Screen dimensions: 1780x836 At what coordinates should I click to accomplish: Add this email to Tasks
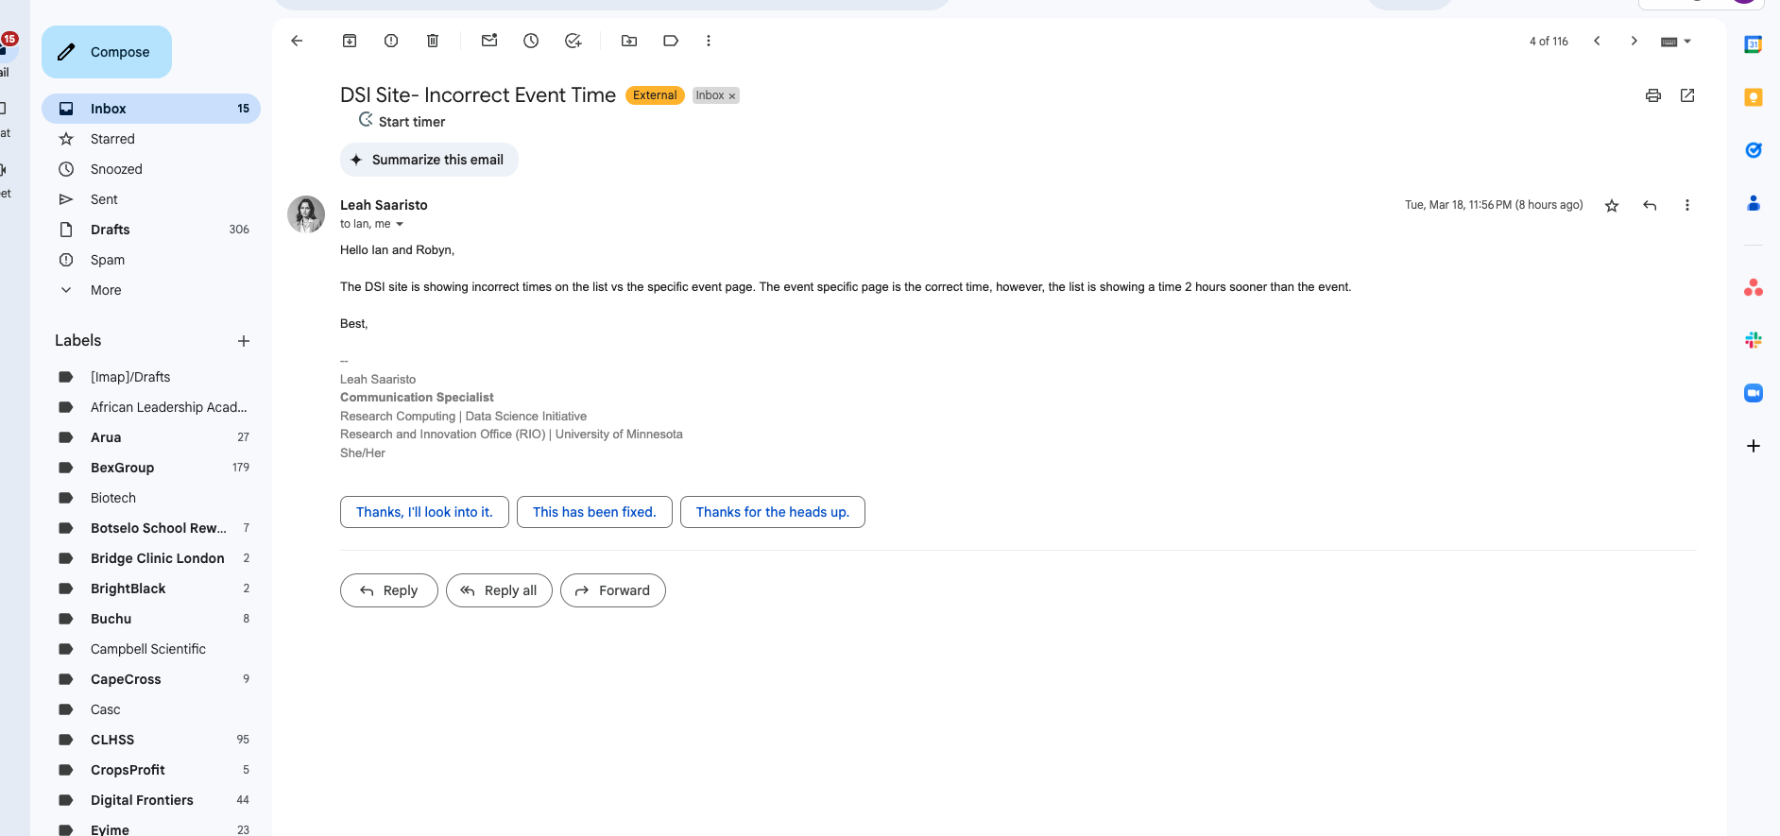[x=573, y=41]
